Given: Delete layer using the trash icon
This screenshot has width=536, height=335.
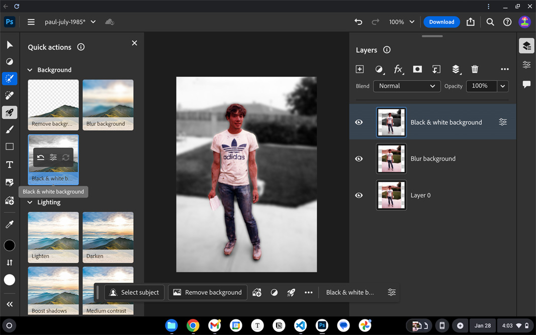Looking at the screenshot, I should tap(474, 69).
